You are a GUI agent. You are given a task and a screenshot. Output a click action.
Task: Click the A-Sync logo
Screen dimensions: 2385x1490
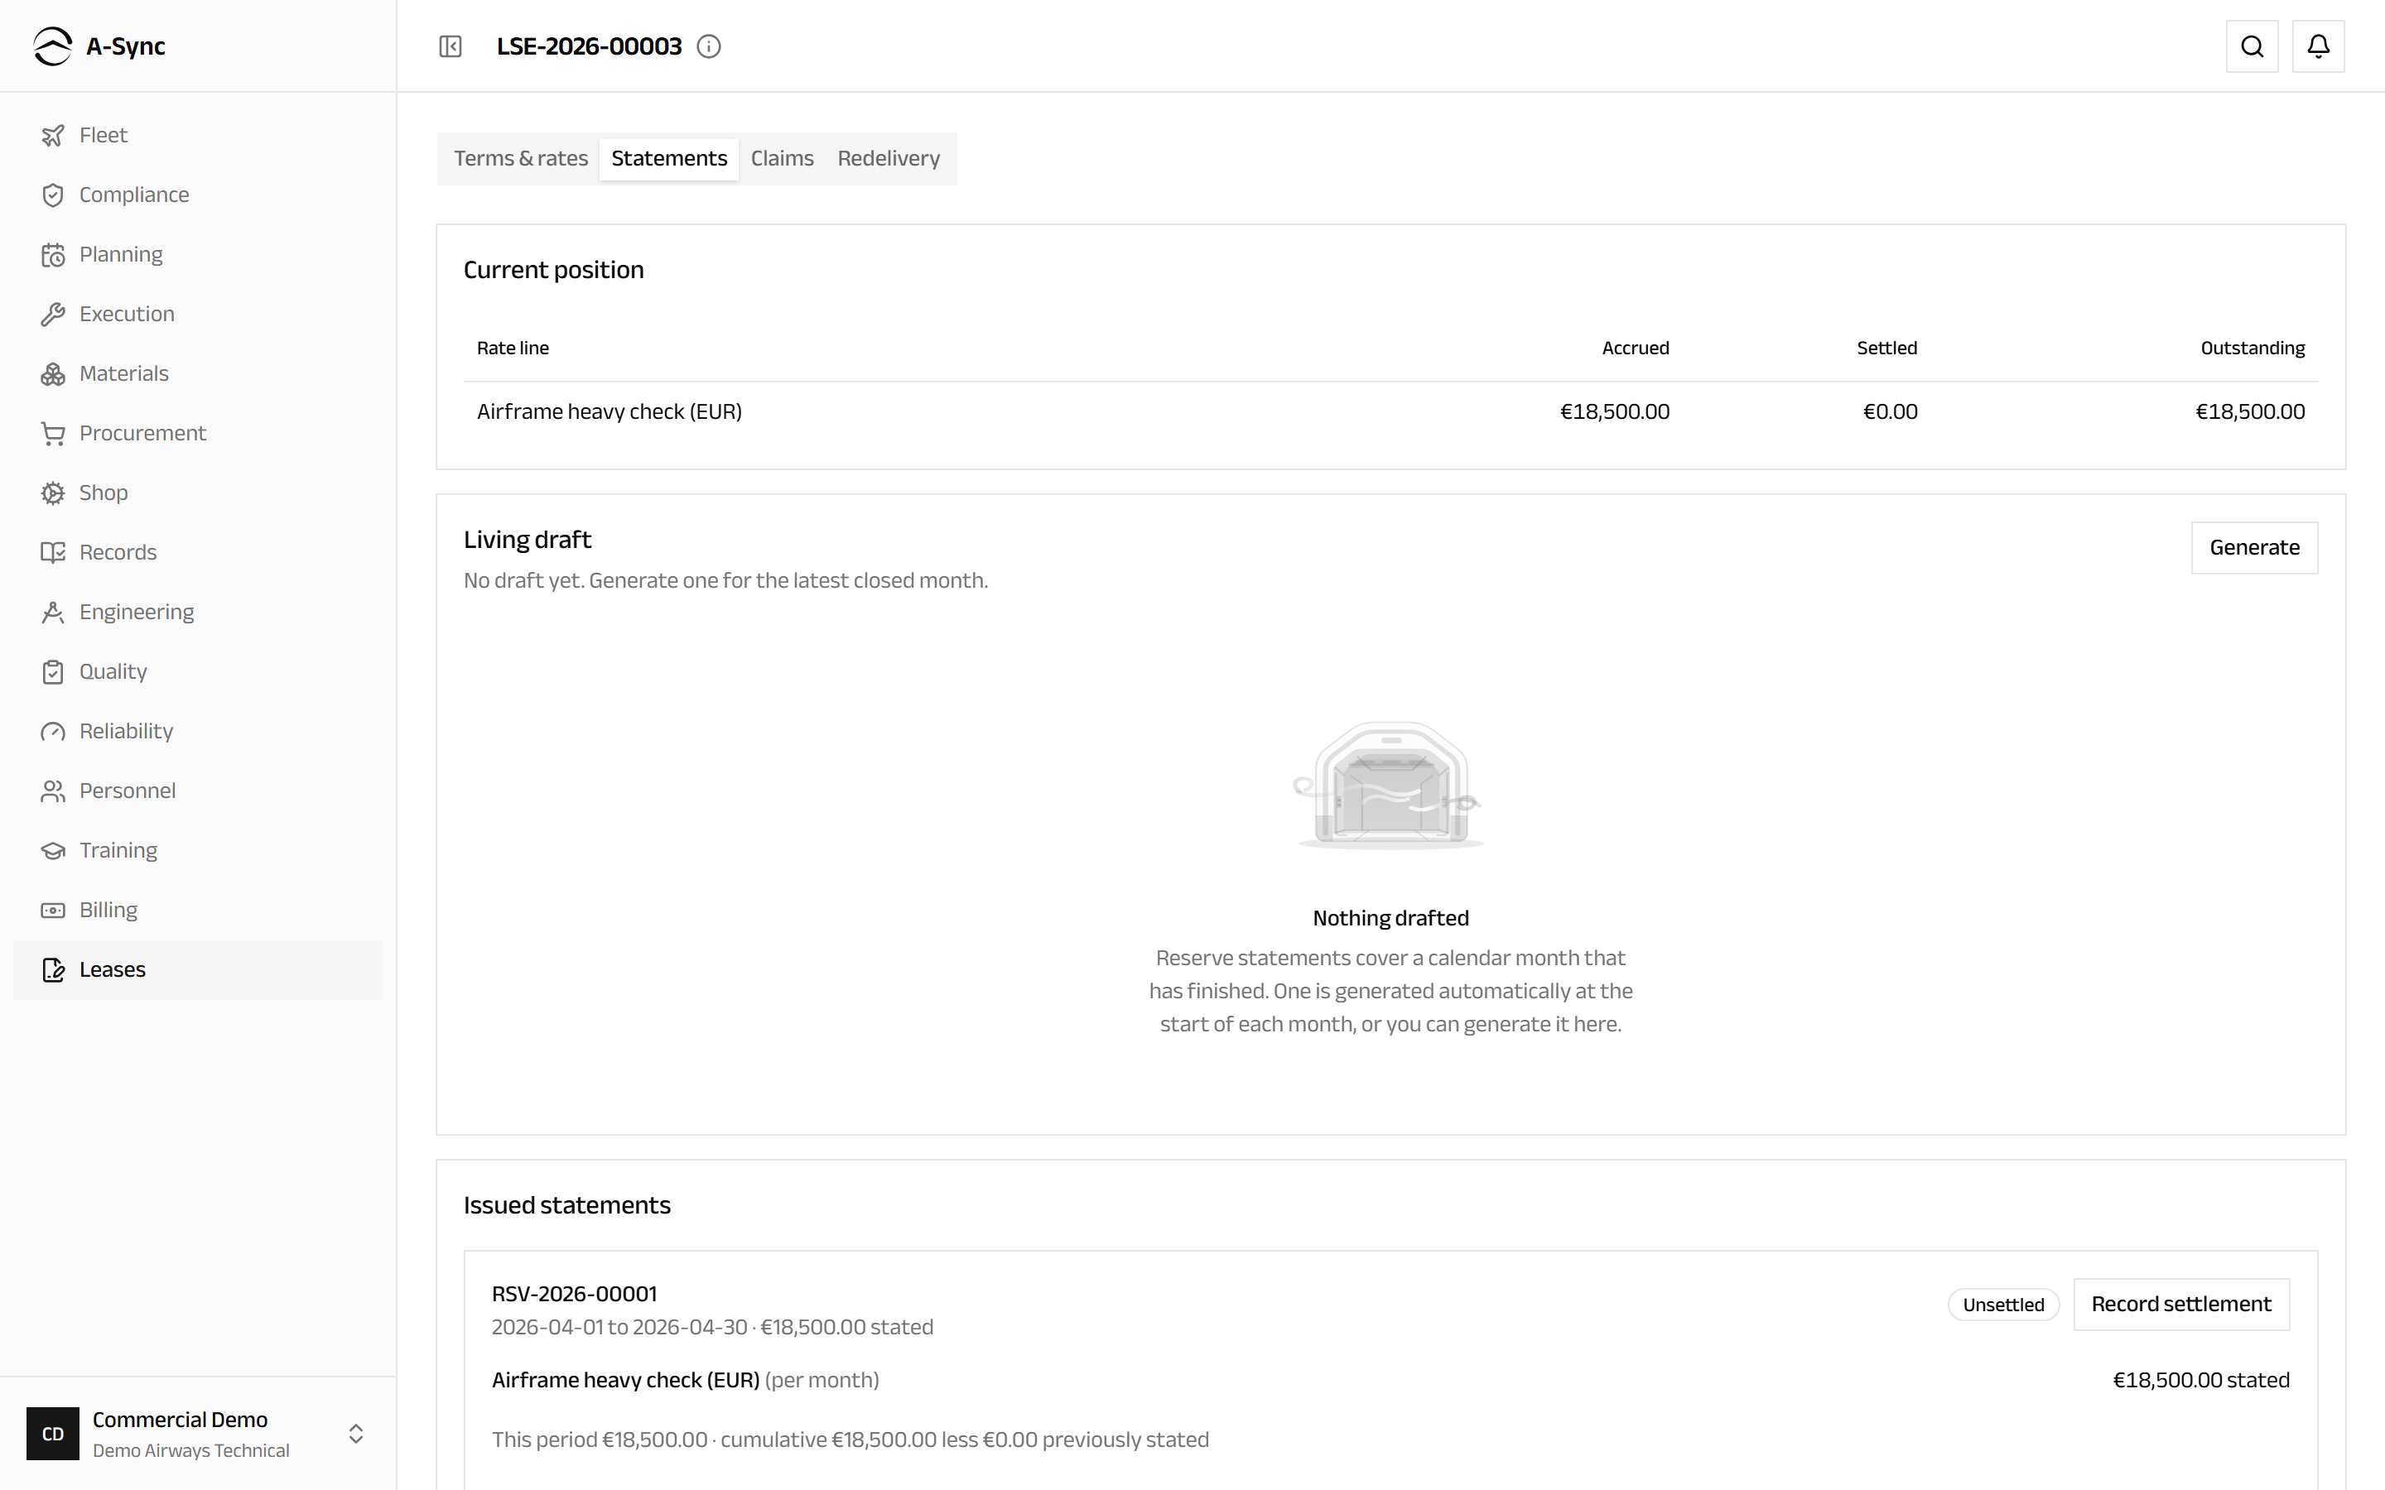coord(52,46)
